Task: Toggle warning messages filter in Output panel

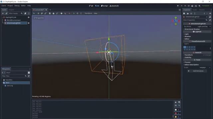Action: (x=177, y=117)
